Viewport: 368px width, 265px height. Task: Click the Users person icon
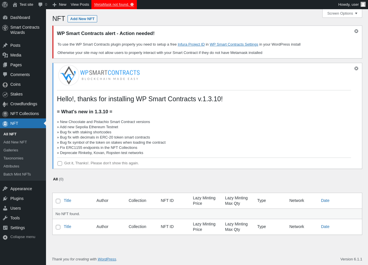pos(5,208)
